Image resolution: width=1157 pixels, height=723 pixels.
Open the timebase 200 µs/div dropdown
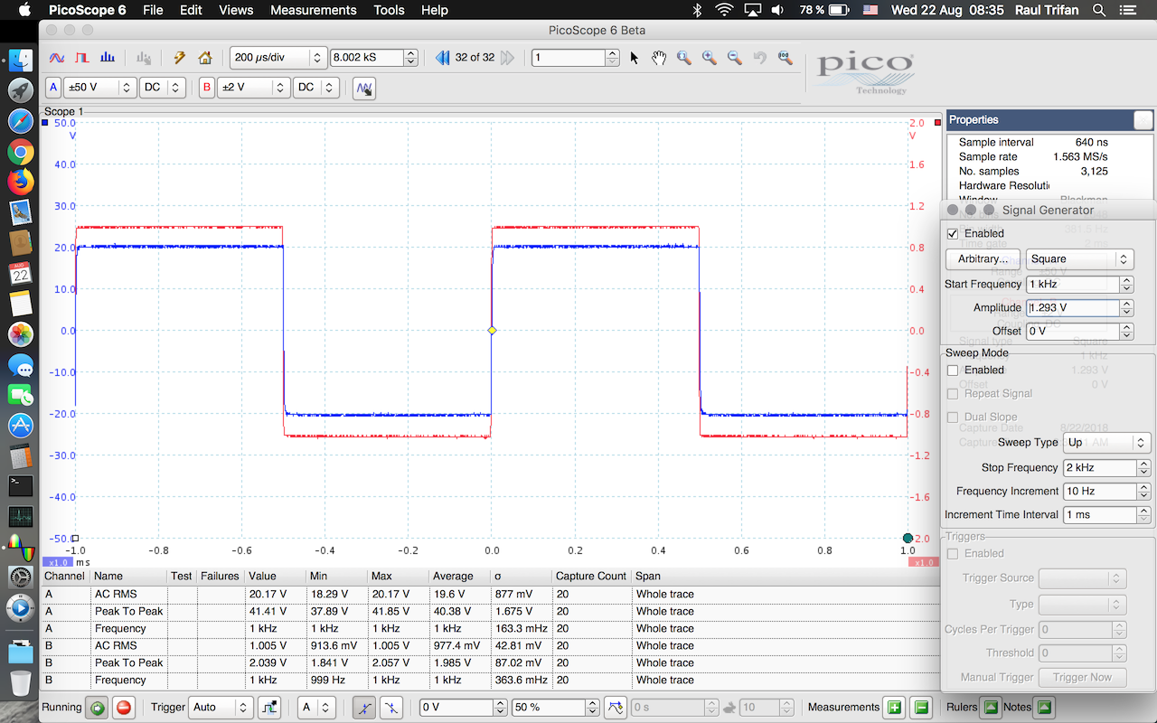pos(277,58)
